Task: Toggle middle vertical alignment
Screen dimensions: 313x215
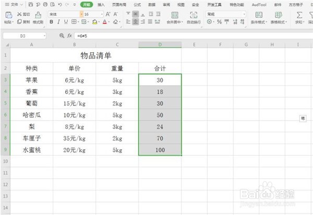Action: (x=136, y=14)
